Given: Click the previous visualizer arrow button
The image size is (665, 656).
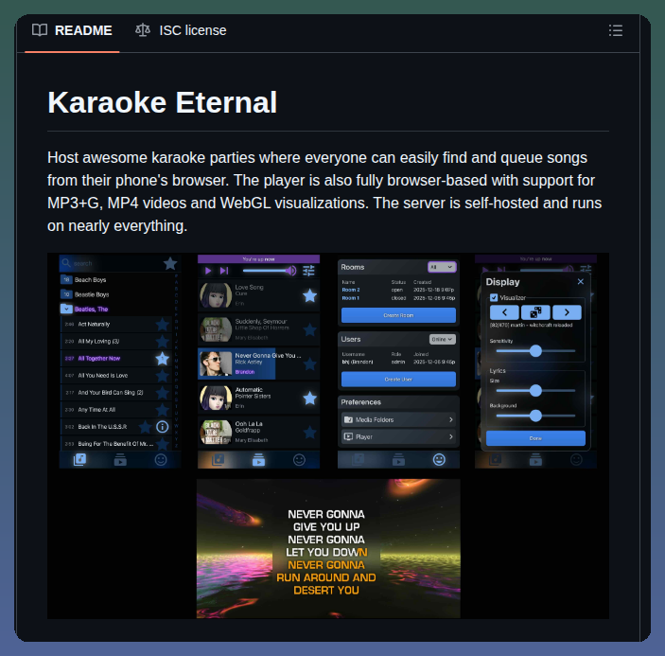Looking at the screenshot, I should tap(504, 312).
